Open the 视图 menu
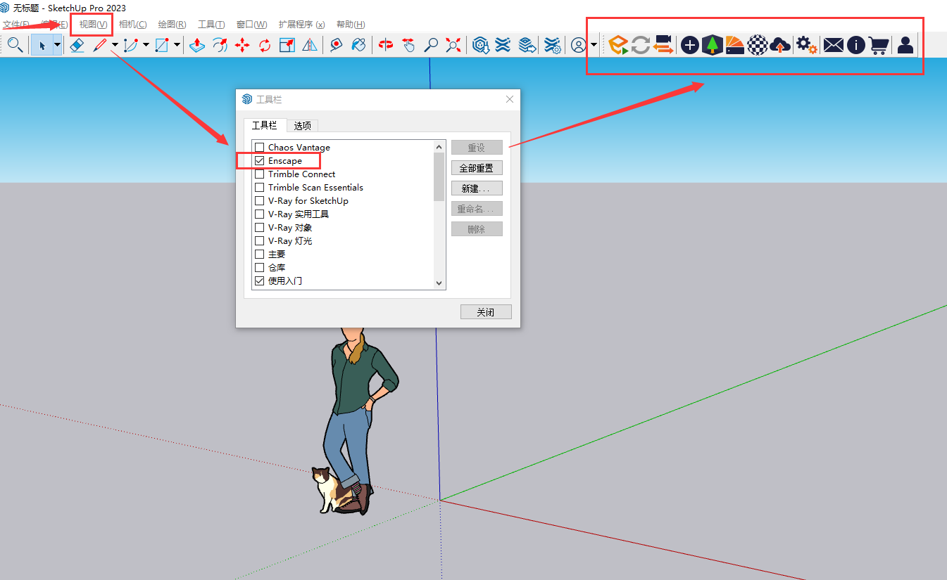 tap(92, 24)
